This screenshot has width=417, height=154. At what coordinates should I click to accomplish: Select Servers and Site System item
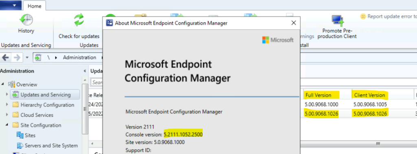click(x=51, y=145)
